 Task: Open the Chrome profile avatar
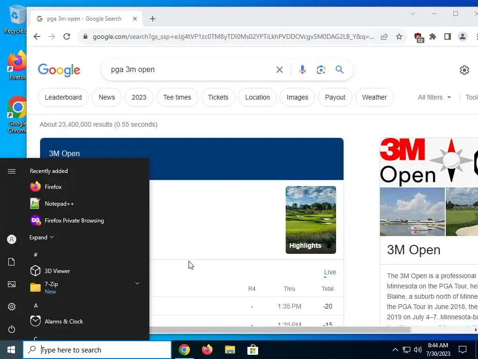463,36
